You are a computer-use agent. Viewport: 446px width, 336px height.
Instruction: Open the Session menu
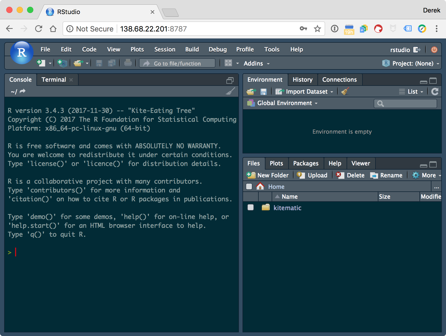(x=165, y=49)
